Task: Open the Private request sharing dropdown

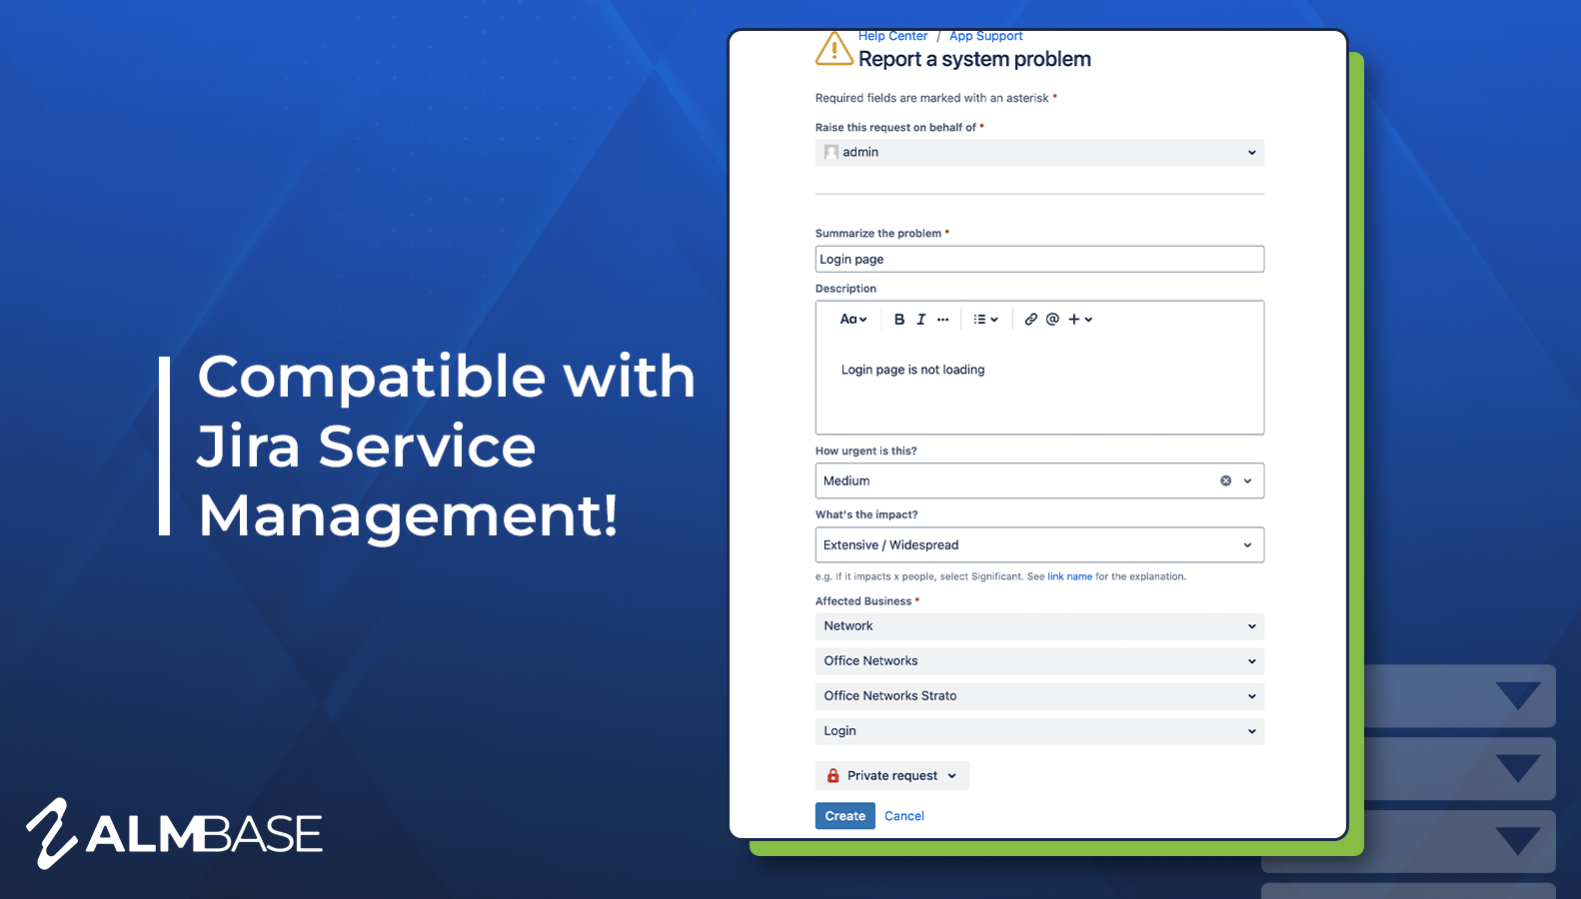Action: [892, 776]
